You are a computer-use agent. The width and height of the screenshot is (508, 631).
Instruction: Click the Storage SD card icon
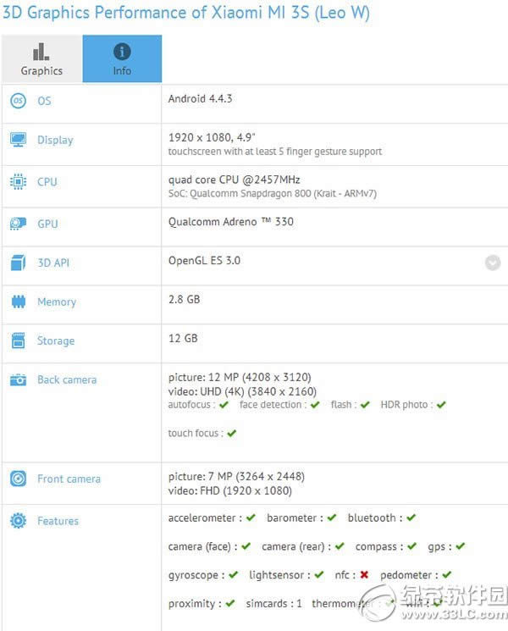pos(18,341)
